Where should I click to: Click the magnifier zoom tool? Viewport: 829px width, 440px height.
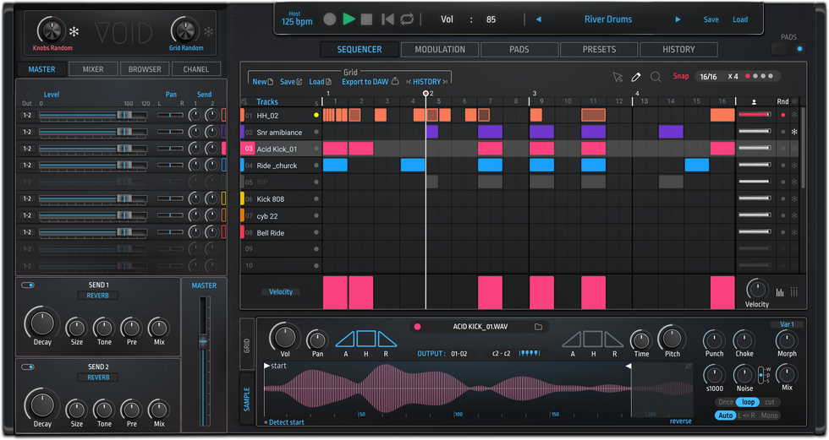coord(656,77)
